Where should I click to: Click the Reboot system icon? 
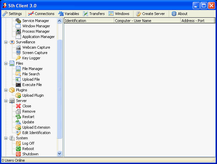click(x=19, y=149)
